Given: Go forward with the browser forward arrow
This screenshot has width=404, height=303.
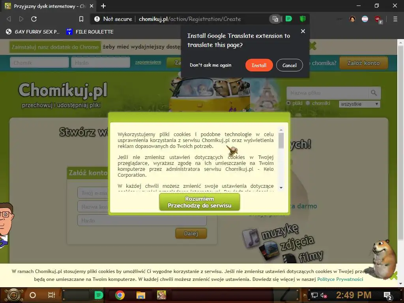Looking at the screenshot, I should [21, 19].
